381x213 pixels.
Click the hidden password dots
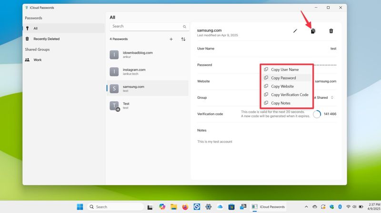point(325,65)
